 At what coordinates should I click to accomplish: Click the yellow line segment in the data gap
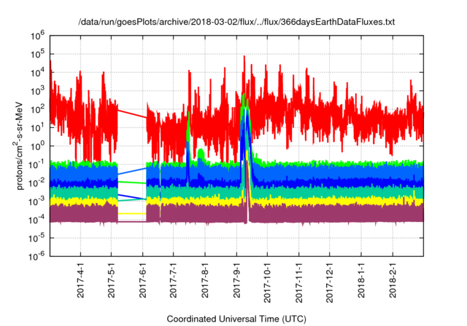[x=132, y=213]
